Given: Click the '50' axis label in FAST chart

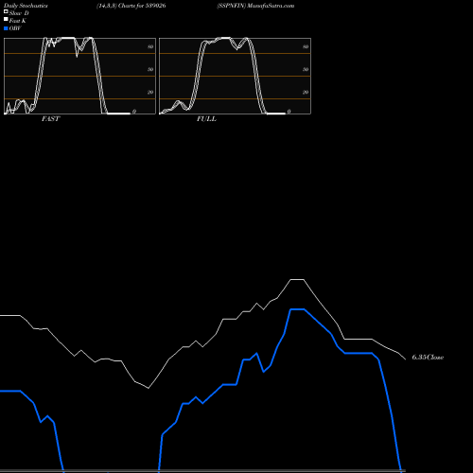Looking at the screenshot, I should click(x=150, y=69).
